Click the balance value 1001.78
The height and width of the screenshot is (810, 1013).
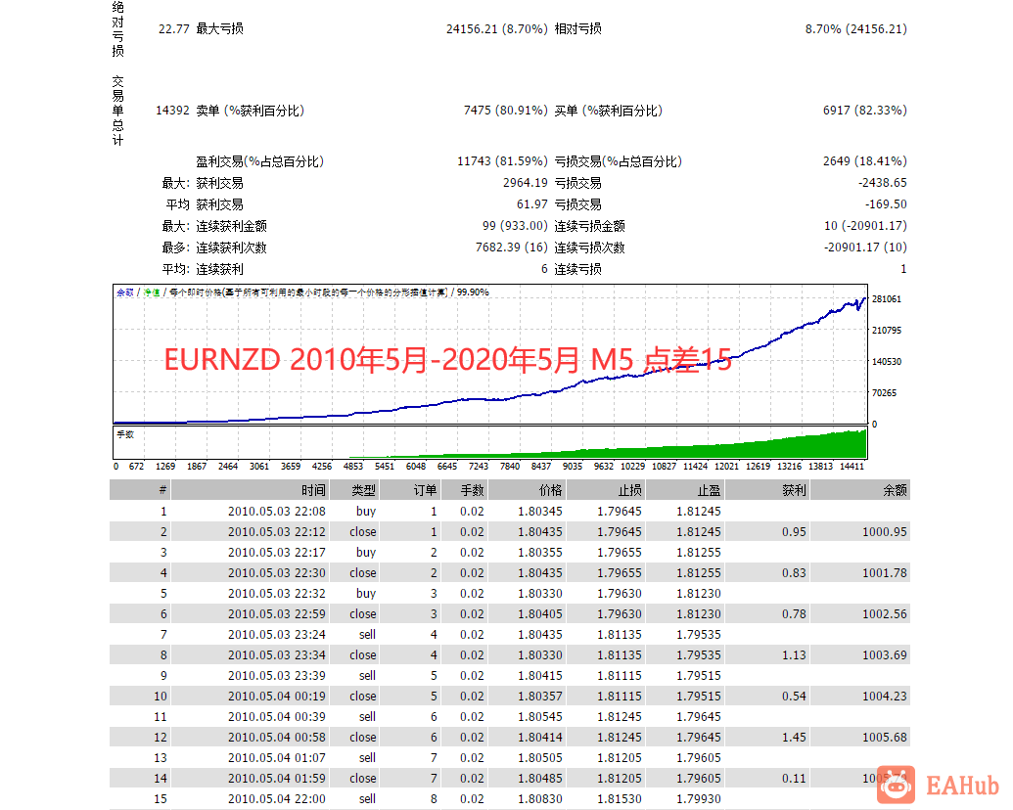(885, 573)
